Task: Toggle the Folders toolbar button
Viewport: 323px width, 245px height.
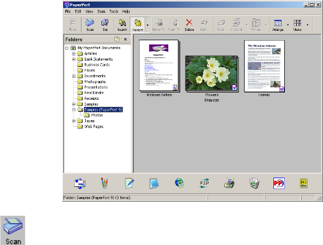Action: 138,25
